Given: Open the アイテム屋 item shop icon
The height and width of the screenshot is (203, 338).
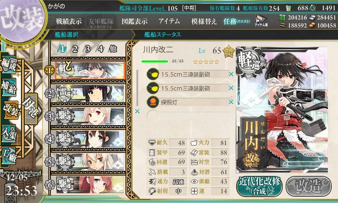Looking at the screenshot, I should point(261,21).
